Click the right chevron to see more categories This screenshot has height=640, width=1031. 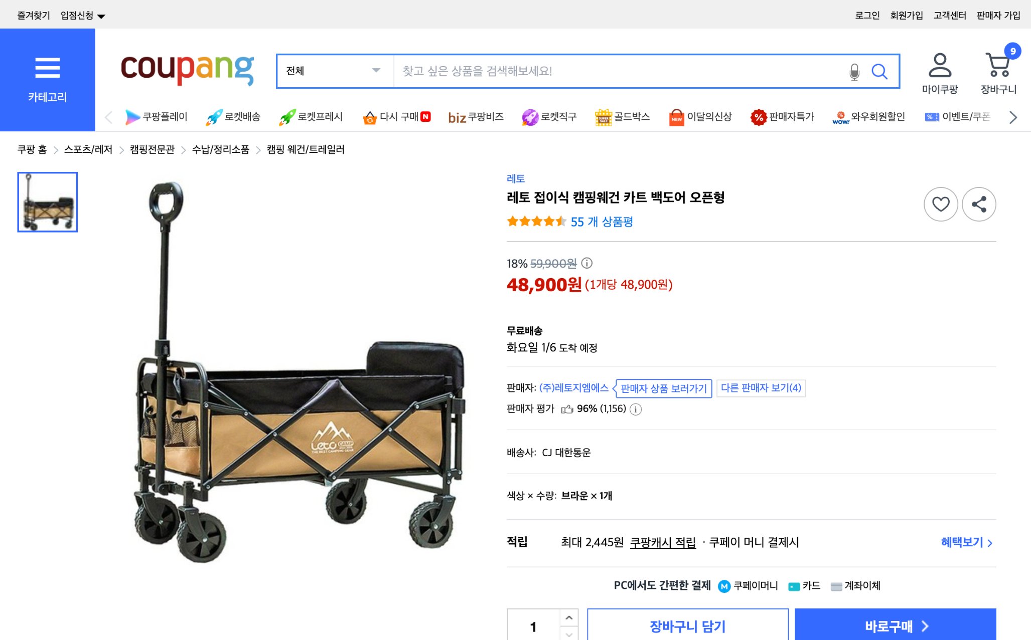[1012, 117]
